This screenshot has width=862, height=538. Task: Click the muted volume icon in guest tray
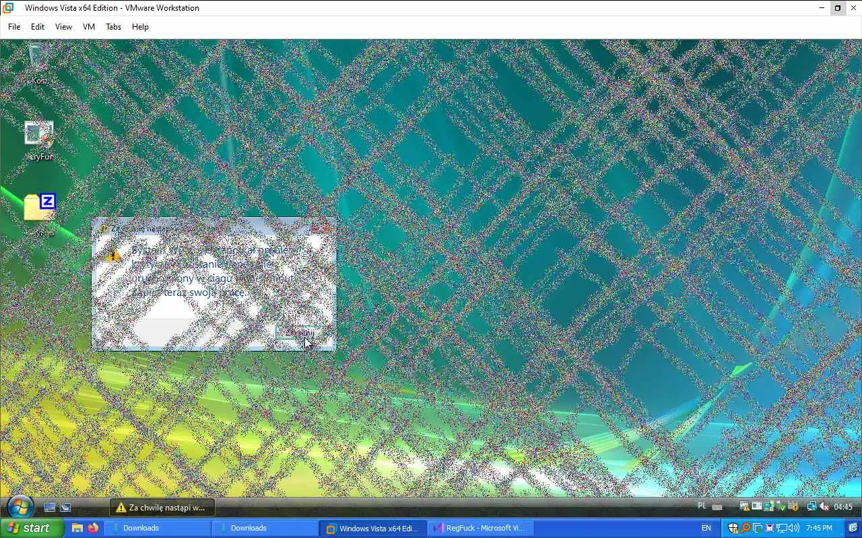tap(824, 507)
